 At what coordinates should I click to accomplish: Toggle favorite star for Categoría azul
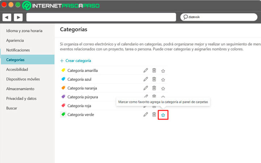coord(163,79)
